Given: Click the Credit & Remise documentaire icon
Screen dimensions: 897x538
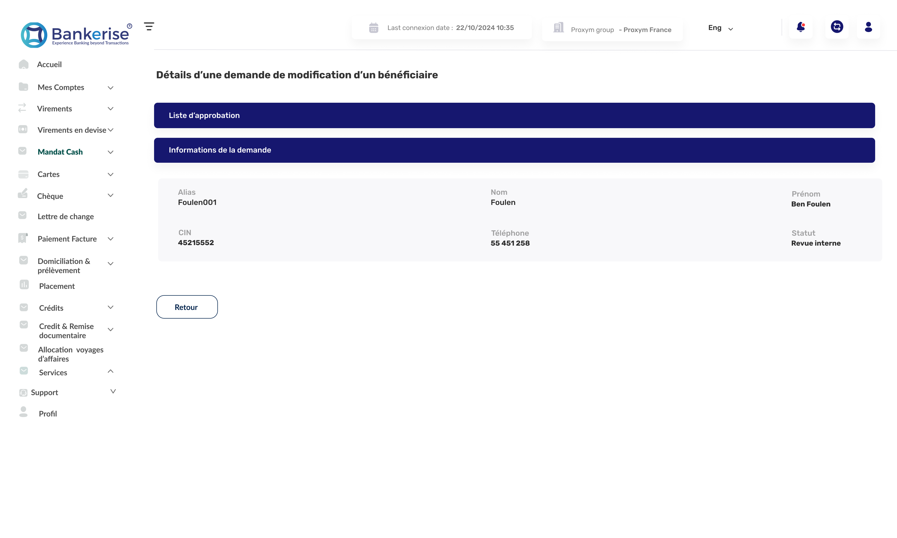Looking at the screenshot, I should coord(24,325).
